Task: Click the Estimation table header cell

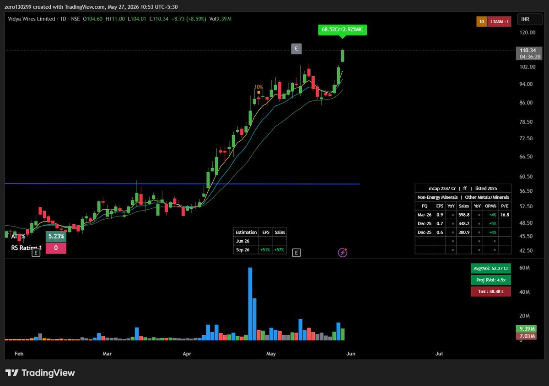Action: [x=246, y=232]
